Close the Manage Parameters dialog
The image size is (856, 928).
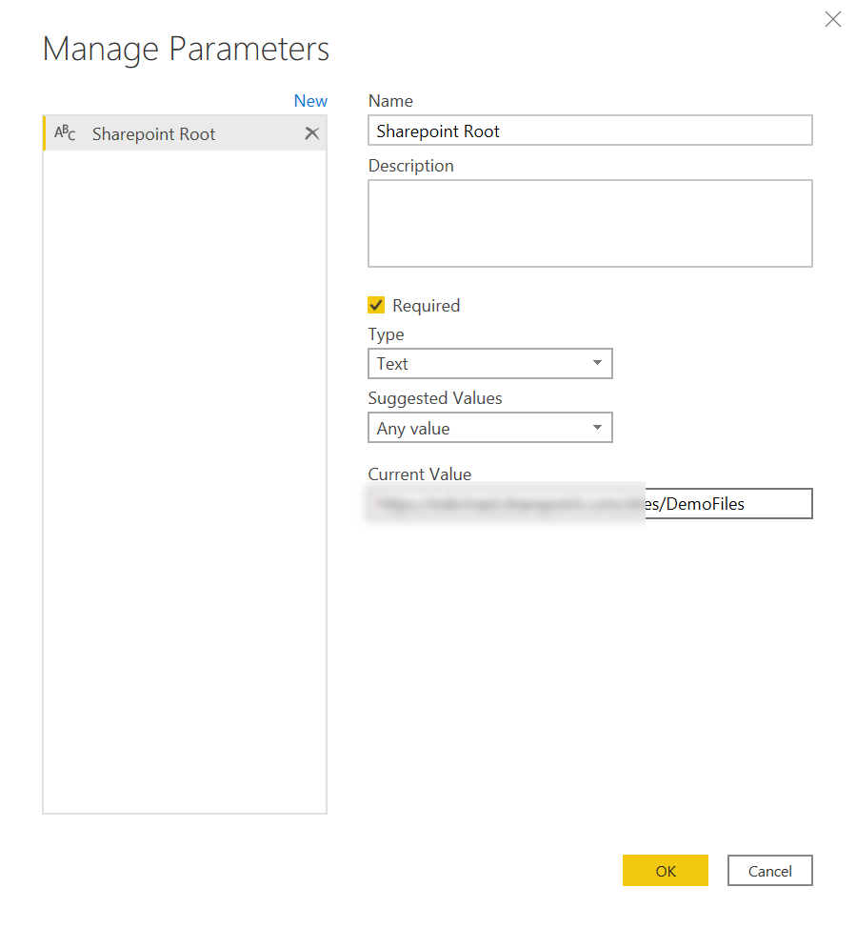coord(832,20)
